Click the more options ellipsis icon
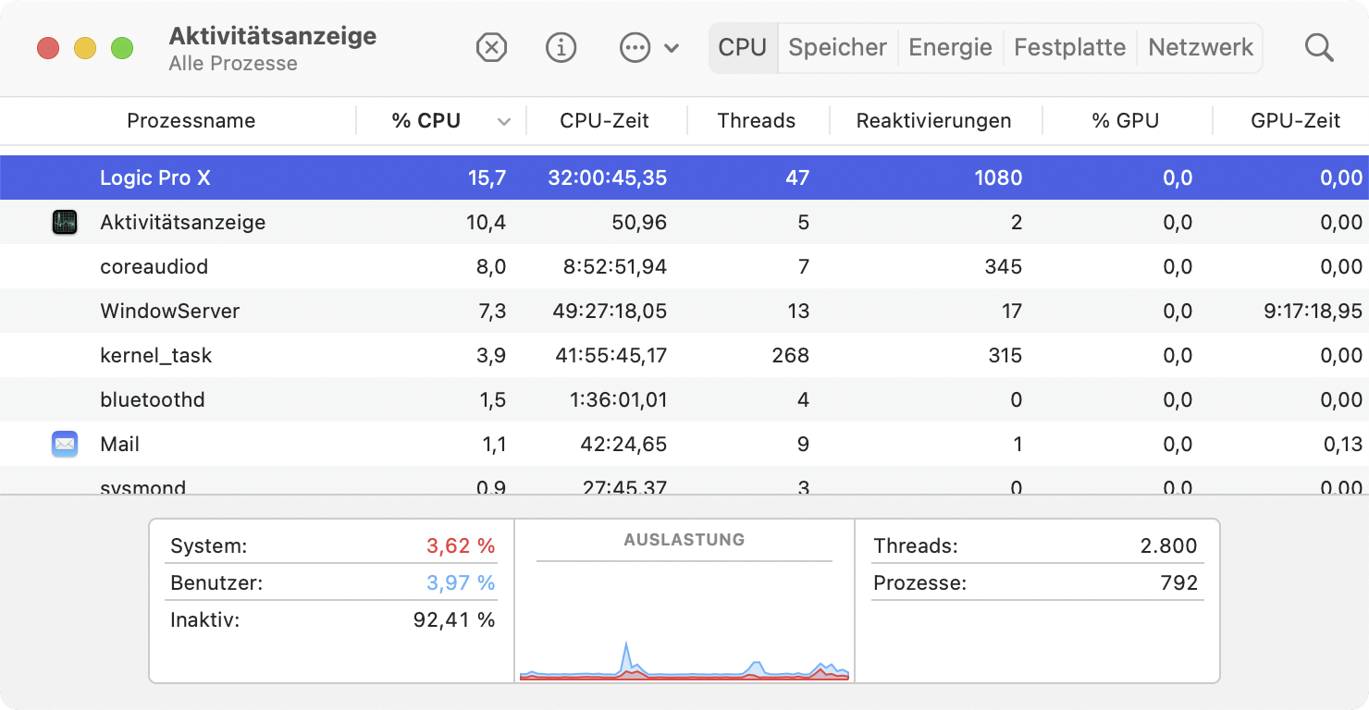This screenshot has height=710, width=1369. pos(635,47)
